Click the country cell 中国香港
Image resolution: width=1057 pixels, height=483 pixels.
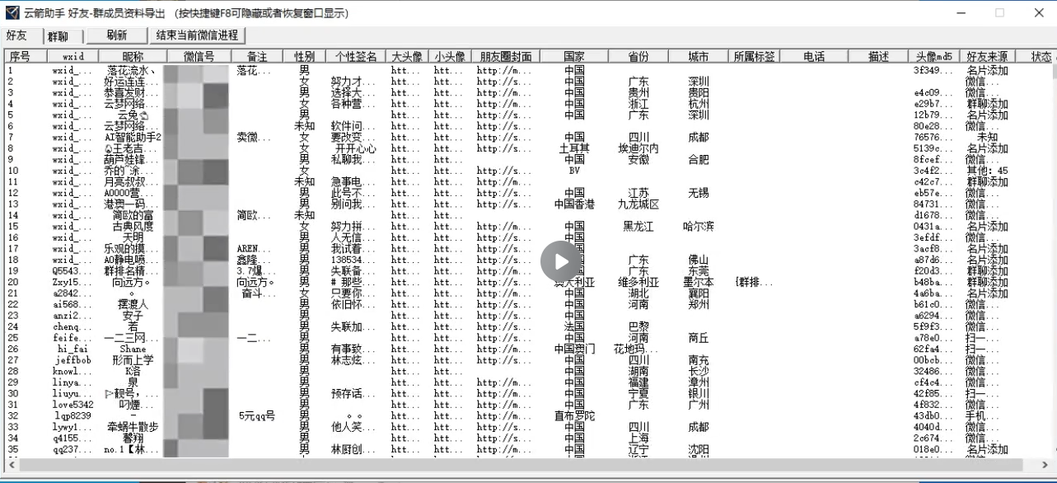tap(574, 204)
